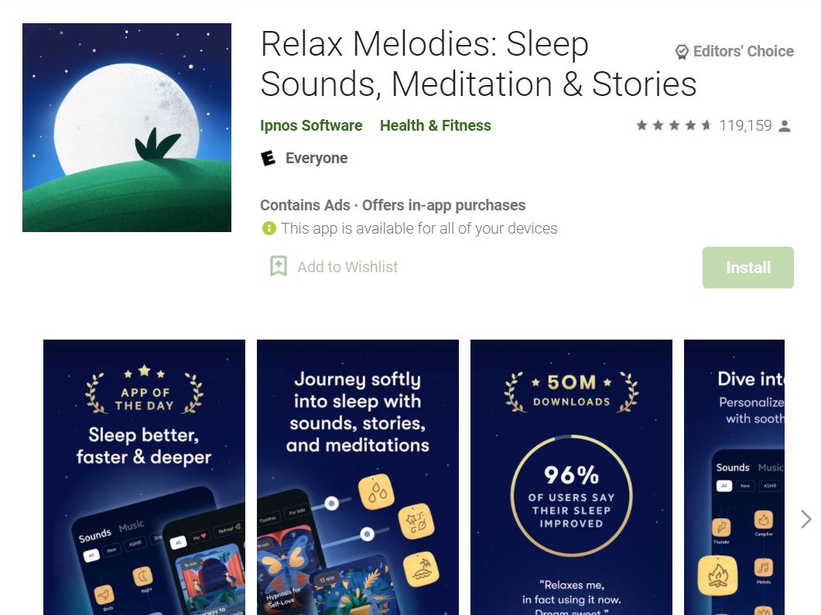Open the Ipnos Software developer page
This screenshot has height=615, width=821.
click(311, 125)
